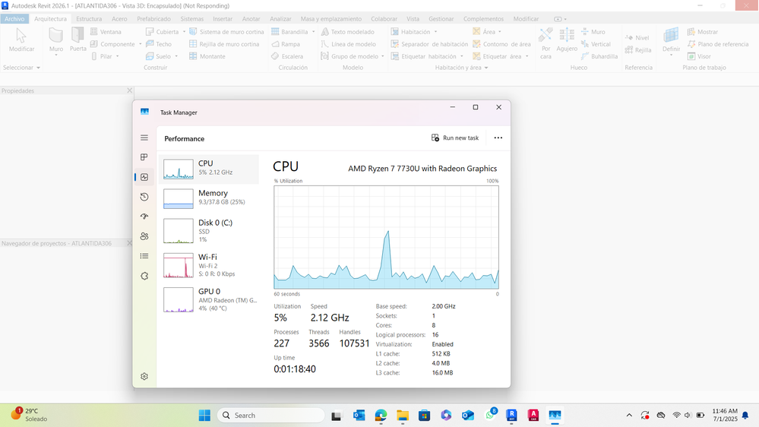Select CPU in Performance list
Screen dimensions: 759x427
coord(209,169)
